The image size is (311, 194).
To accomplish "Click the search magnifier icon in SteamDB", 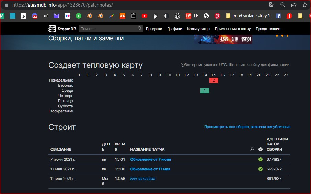I will (140, 29).
